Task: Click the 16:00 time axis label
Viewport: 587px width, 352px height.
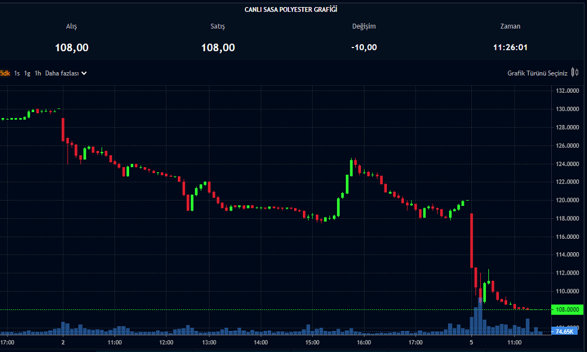Action: tap(364, 342)
